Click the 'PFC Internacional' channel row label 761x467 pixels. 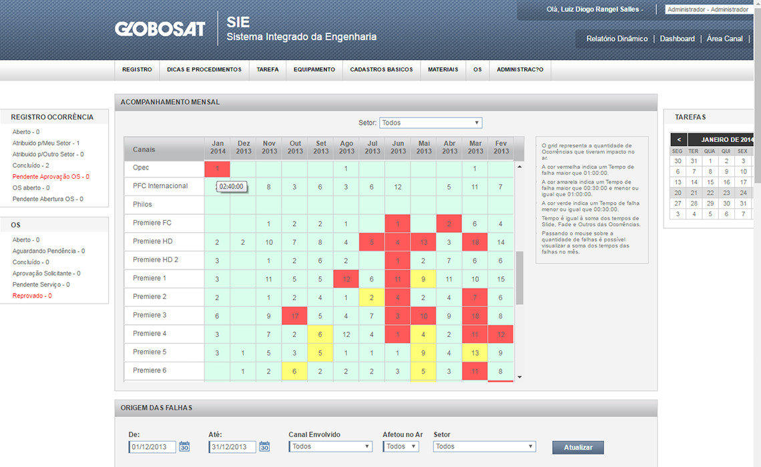[160, 186]
